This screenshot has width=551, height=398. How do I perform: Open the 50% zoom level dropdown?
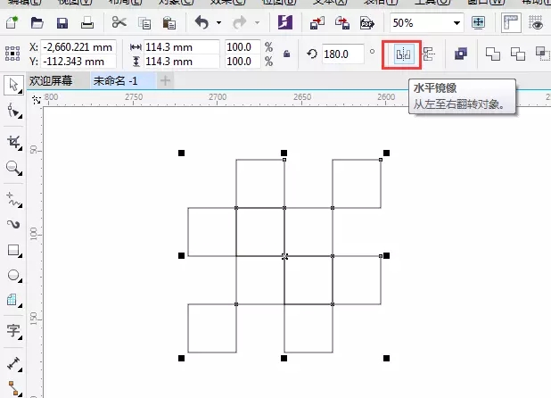click(x=456, y=23)
